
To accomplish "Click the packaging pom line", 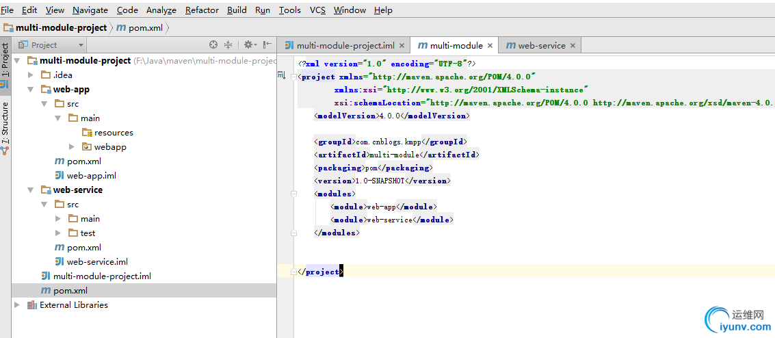I will [373, 168].
